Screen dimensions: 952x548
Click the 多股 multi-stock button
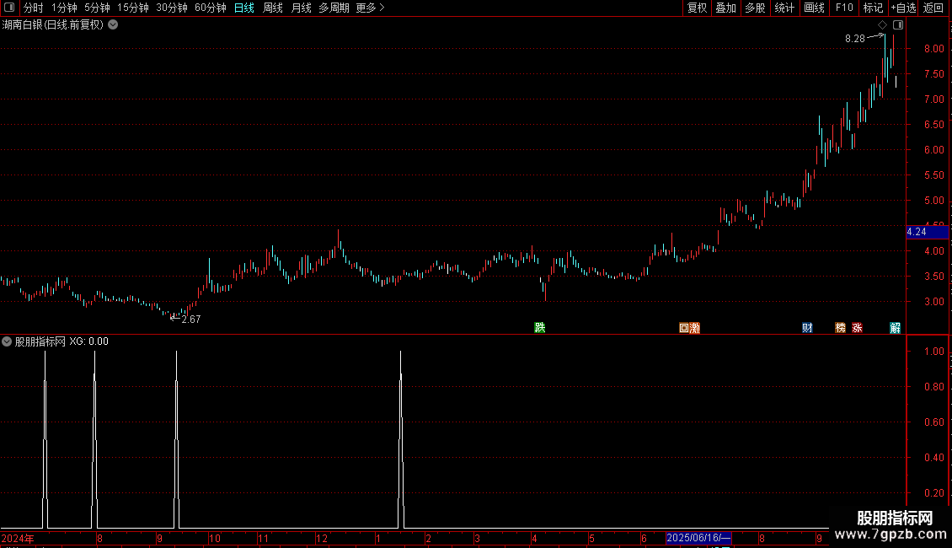click(756, 8)
